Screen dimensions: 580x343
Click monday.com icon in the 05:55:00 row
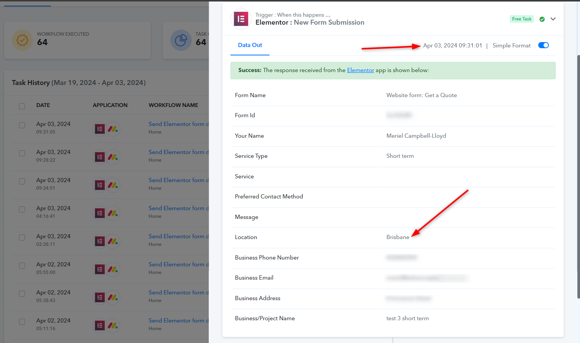pos(113,269)
